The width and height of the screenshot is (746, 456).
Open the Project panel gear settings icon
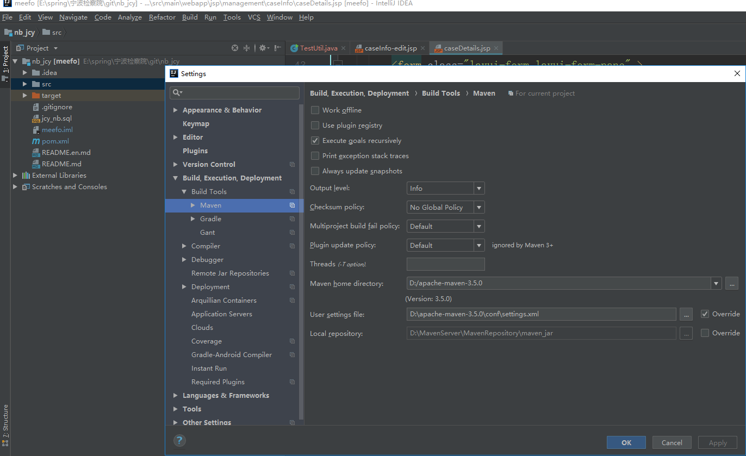click(x=264, y=48)
